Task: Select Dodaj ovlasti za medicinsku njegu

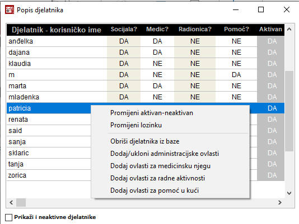Action: click(160, 166)
